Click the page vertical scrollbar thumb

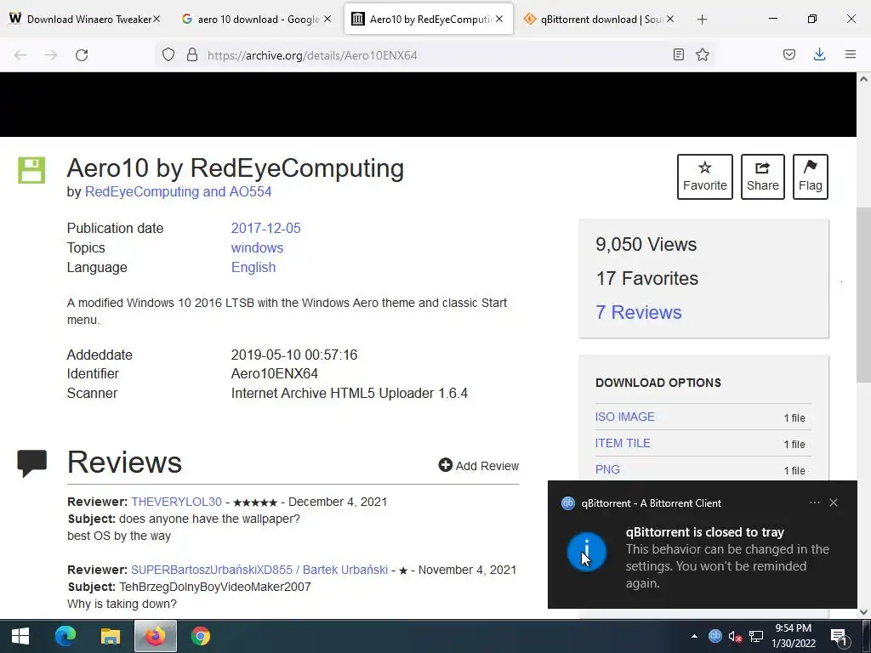click(863, 294)
